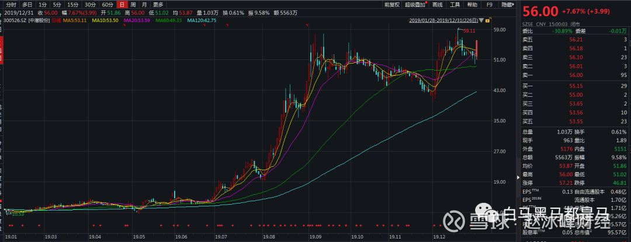The image size is (631, 242).
Task: Click the 59.00 price axis label
Action: coord(501,29)
